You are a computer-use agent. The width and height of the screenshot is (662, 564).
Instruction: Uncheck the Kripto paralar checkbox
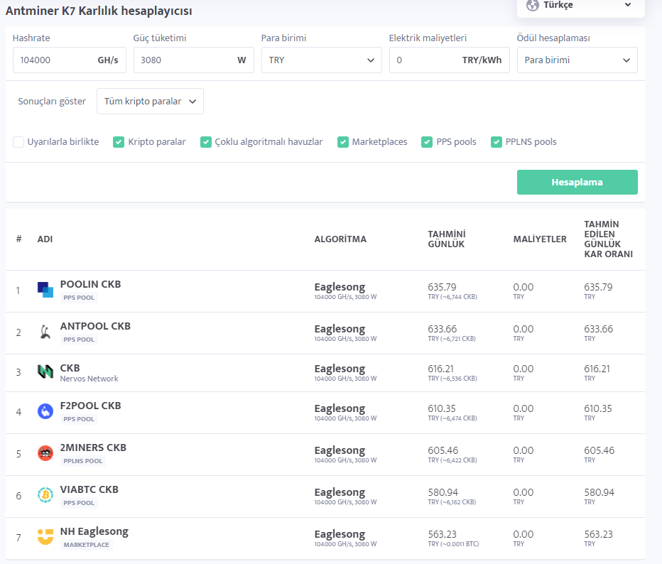pos(119,142)
